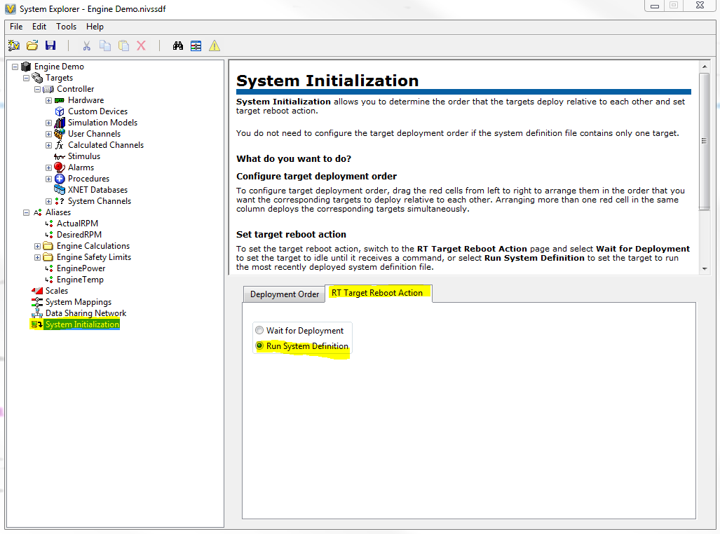The image size is (720, 534).
Task: Select the Engine Safety Limits folder label
Action: click(94, 257)
